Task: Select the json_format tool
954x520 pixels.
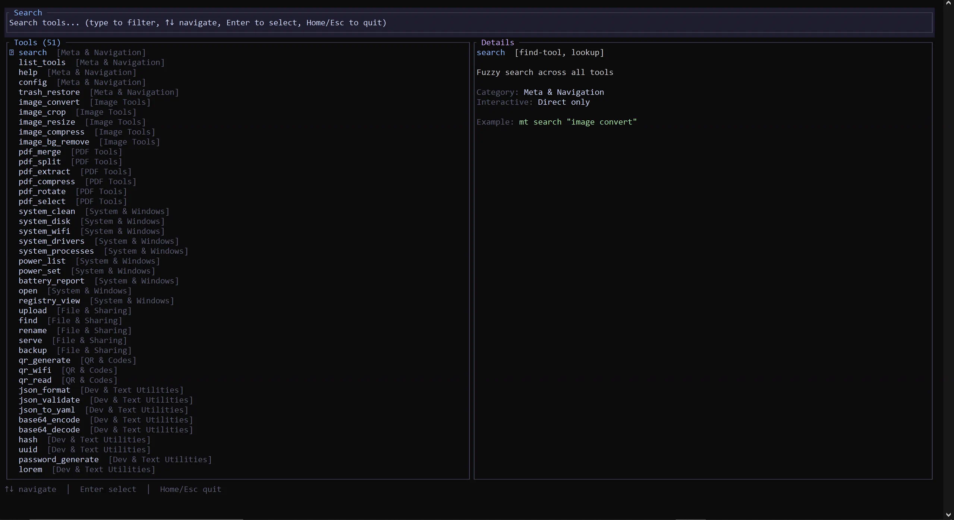Action: click(x=238, y=390)
